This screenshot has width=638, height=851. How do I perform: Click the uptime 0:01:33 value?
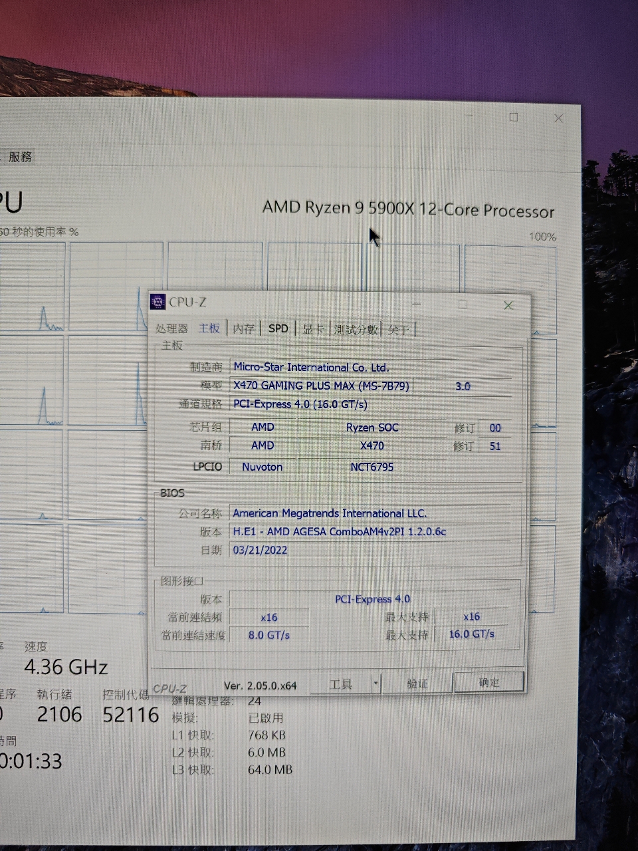[31, 761]
